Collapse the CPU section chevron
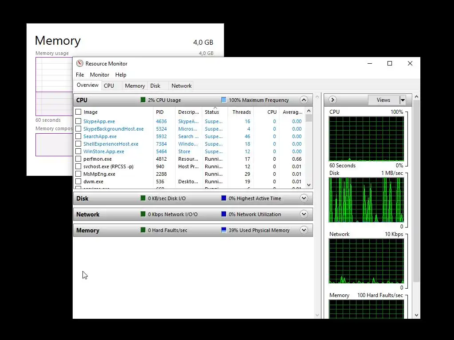Screen dimensions: 454x340 tap(304, 100)
